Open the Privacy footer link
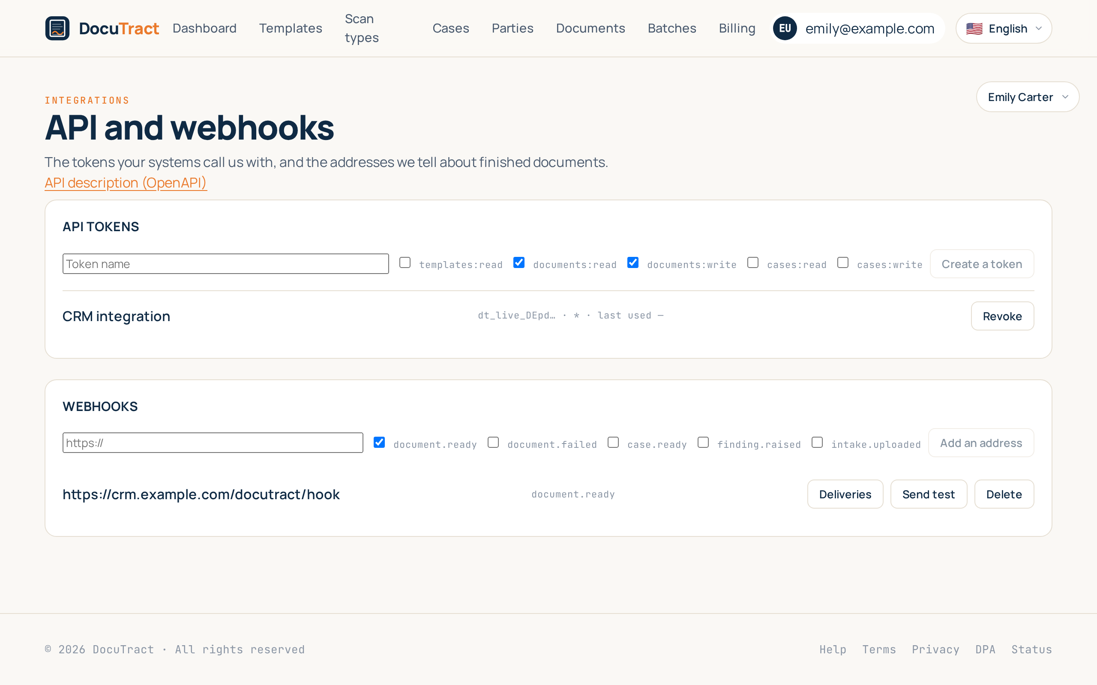The width and height of the screenshot is (1097, 685). click(x=935, y=649)
